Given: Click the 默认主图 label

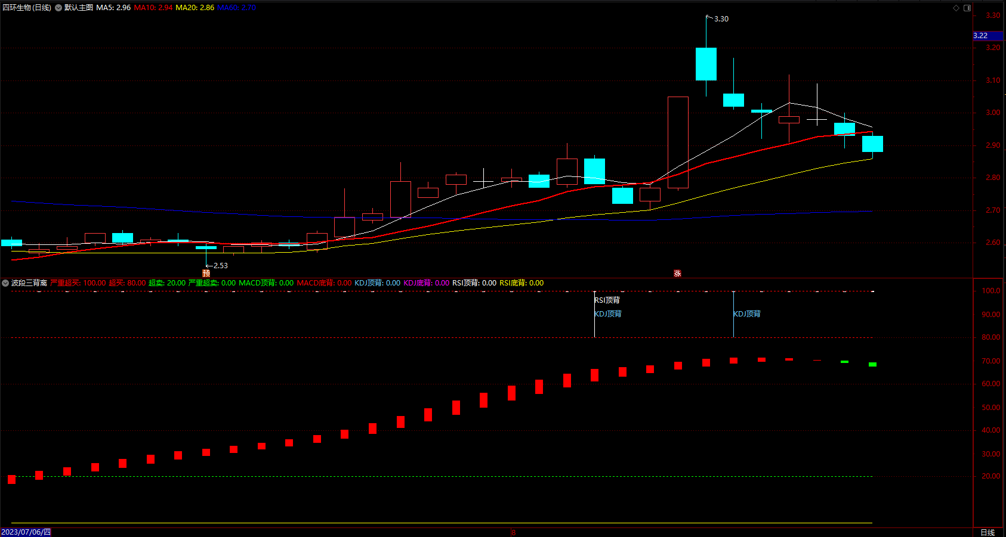Looking at the screenshot, I should [79, 8].
